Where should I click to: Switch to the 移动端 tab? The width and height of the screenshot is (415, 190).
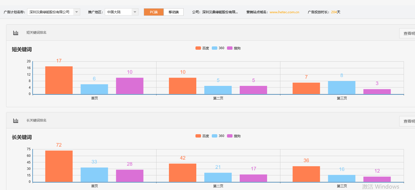click(x=174, y=12)
